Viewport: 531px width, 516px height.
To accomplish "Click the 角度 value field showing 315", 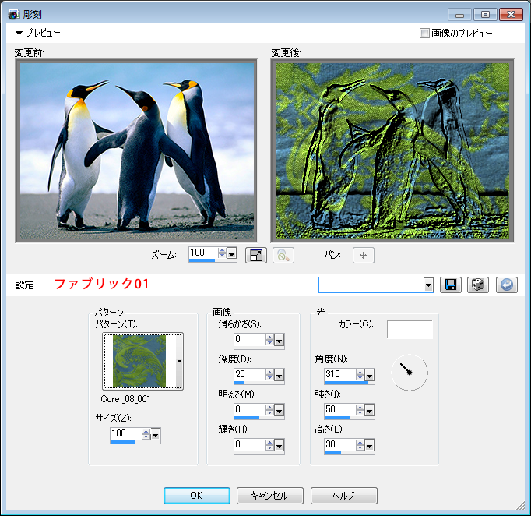I will click(338, 375).
